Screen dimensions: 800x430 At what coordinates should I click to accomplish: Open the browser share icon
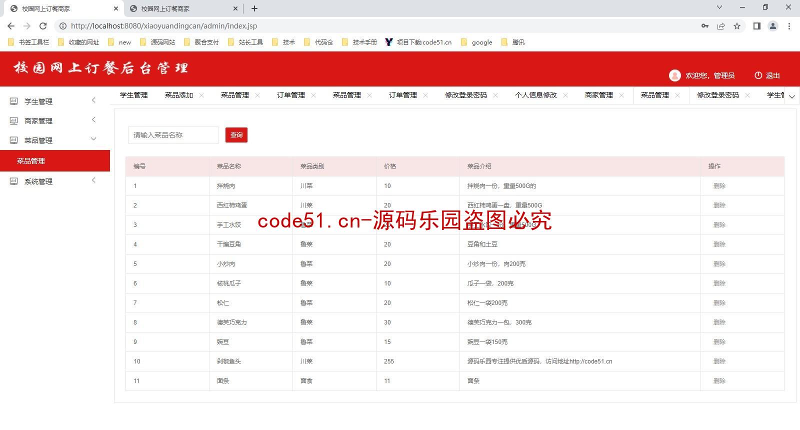tap(721, 26)
